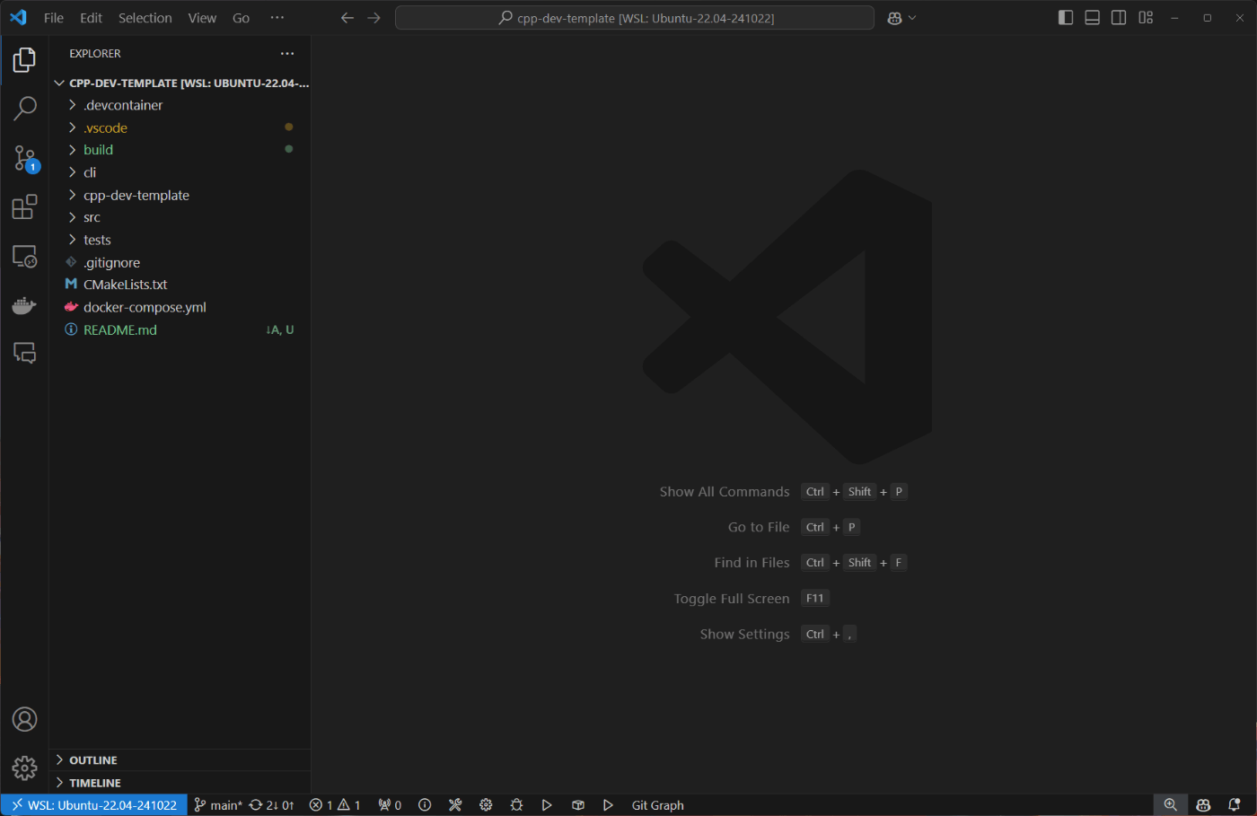Screen dimensions: 1257x816
Task: Expand the cpp-dev-template folder
Action: (180, 195)
